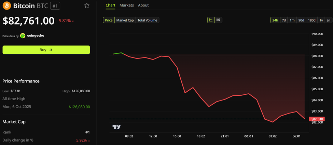Image resolution: width=333 pixels, height=145 pixels.
Task: Show the all-time range chart
Action: [328, 20]
